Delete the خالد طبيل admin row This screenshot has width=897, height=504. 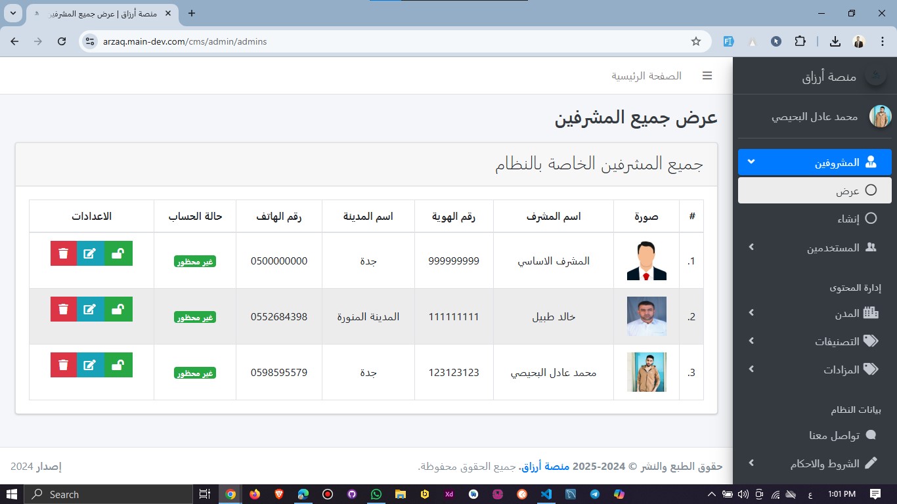coord(63,309)
